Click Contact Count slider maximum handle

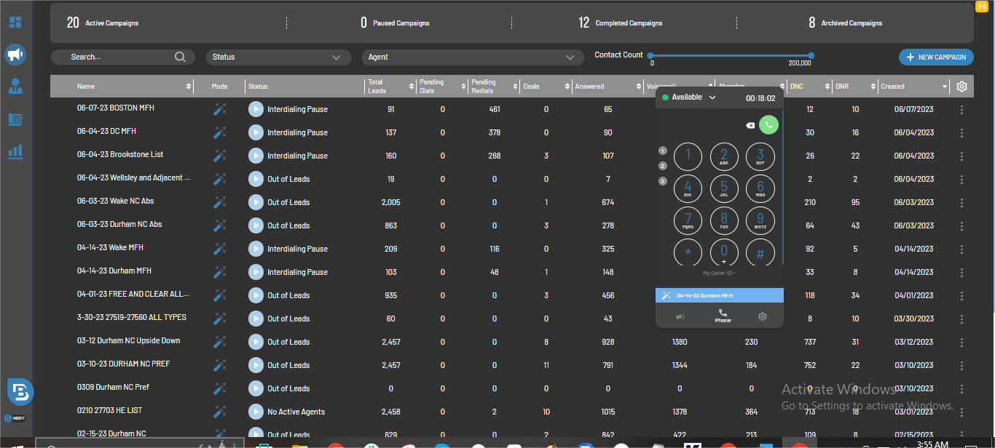811,56
